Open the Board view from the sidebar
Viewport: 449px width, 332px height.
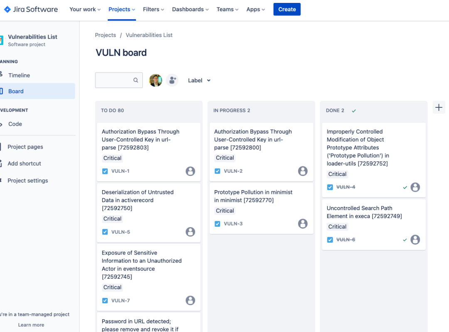coord(16,91)
